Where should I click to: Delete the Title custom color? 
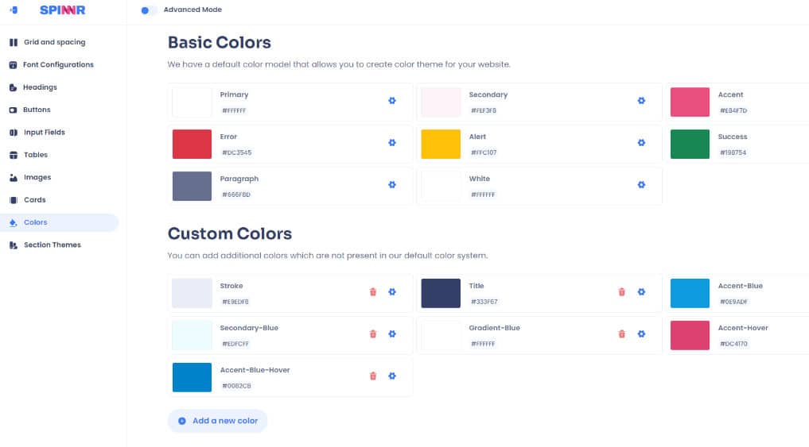[x=622, y=292]
